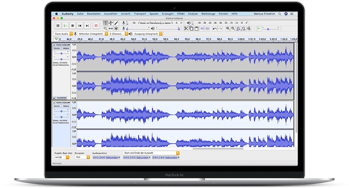
Task: Open the Werkzeuge menu
Action: (208, 14)
